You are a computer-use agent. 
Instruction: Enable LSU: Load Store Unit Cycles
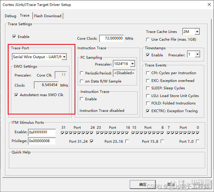coord(148,96)
